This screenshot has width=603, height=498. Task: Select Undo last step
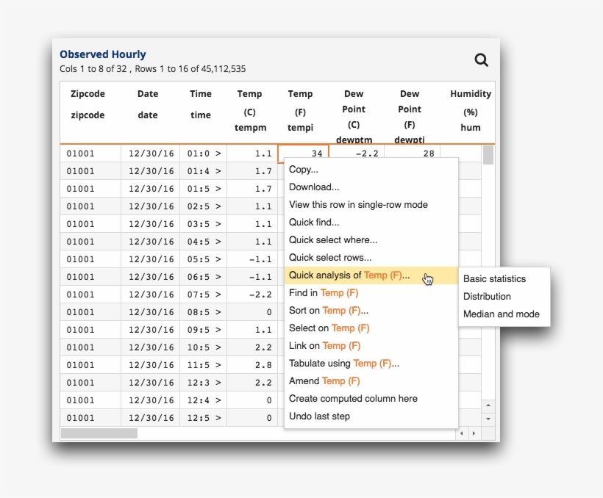tap(371, 416)
